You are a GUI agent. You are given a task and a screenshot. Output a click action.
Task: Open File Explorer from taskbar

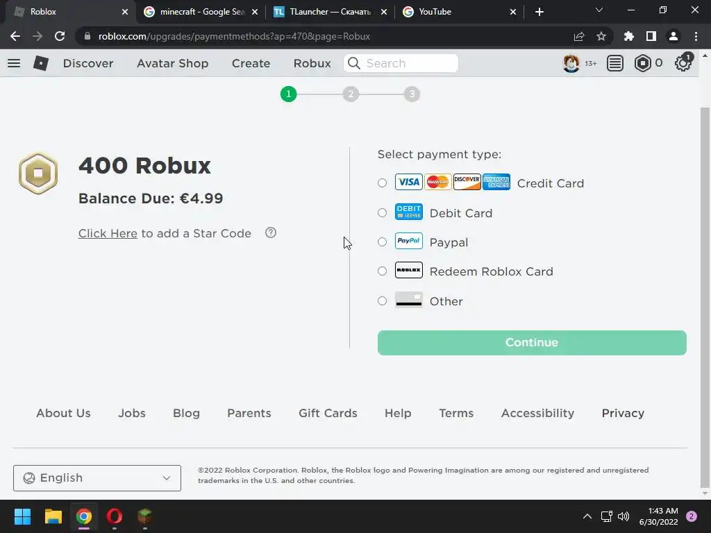point(53,516)
